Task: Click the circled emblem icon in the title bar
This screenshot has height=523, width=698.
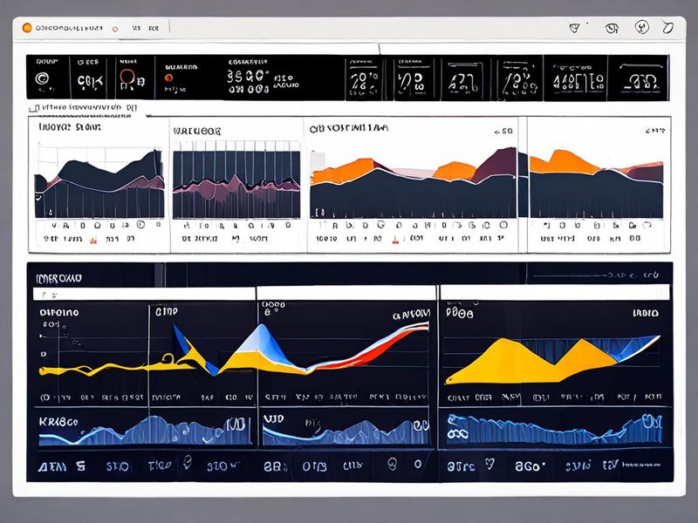Action: [x=641, y=27]
